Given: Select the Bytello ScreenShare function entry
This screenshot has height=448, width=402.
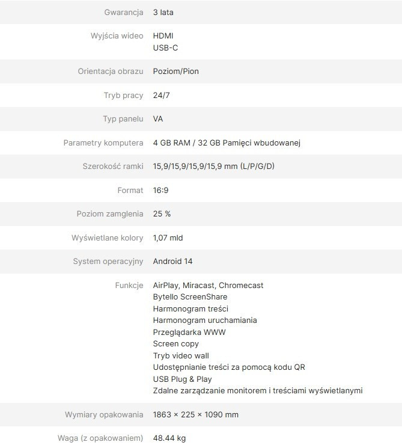Looking at the screenshot, I should pos(190,297).
